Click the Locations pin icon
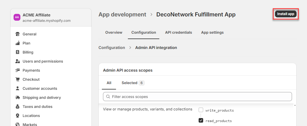 18,116
